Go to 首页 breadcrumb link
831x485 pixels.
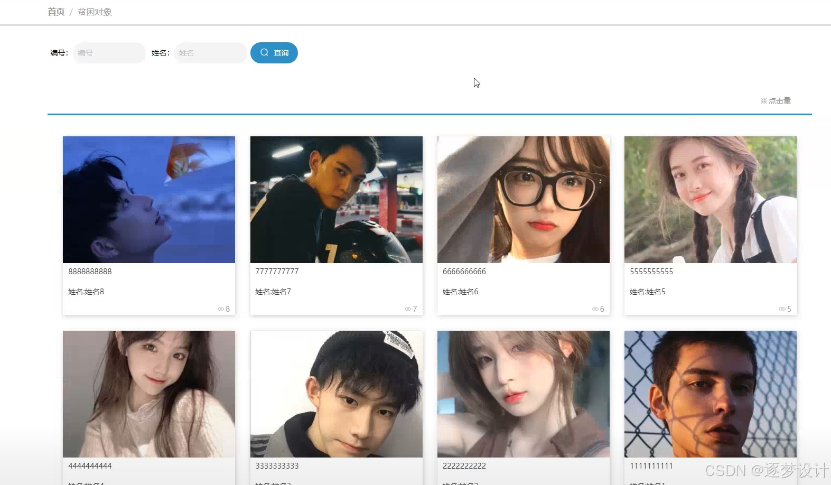56,12
